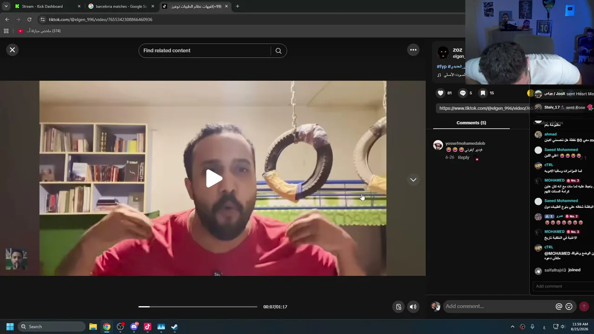
Task: Open the #fyp hashtag link
Action: [x=441, y=66]
